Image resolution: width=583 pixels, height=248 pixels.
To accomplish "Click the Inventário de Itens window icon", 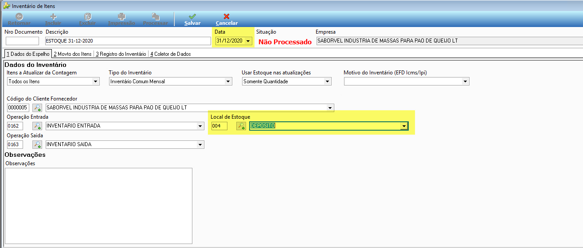I will pyautogui.click(x=6, y=6).
